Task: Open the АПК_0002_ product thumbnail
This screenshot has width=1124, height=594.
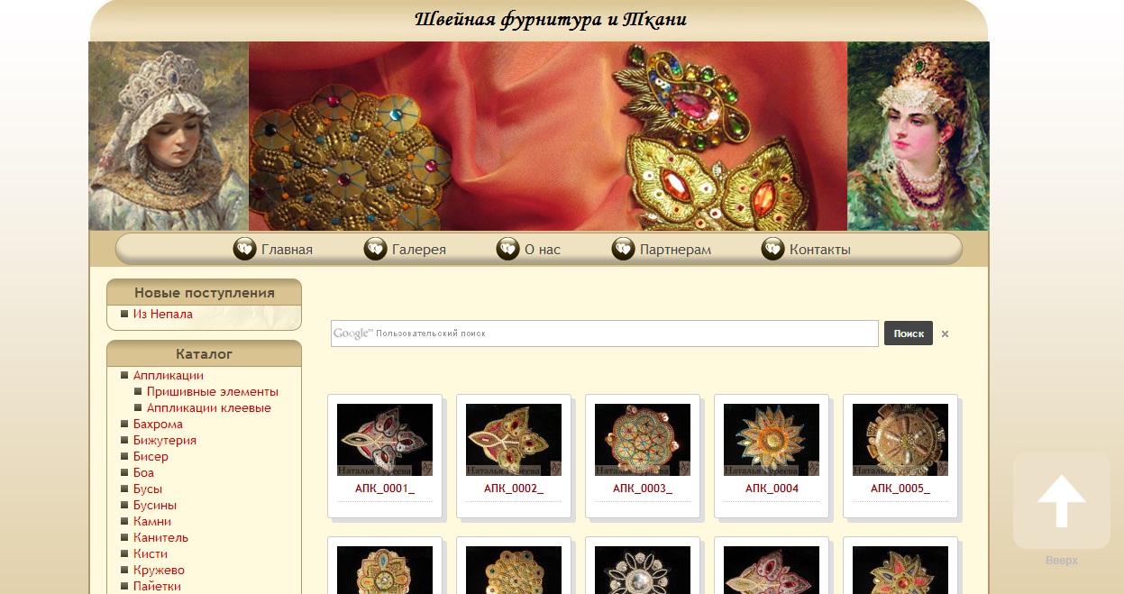Action: [x=514, y=440]
